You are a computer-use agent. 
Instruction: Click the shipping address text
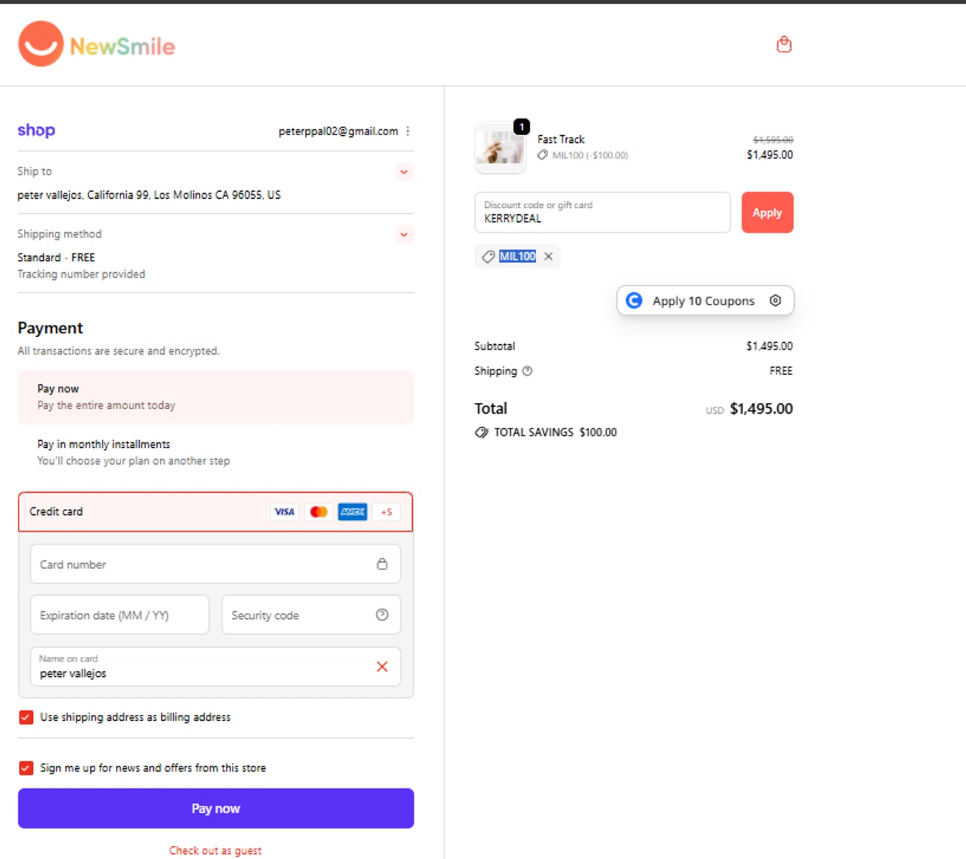pyautogui.click(x=149, y=195)
